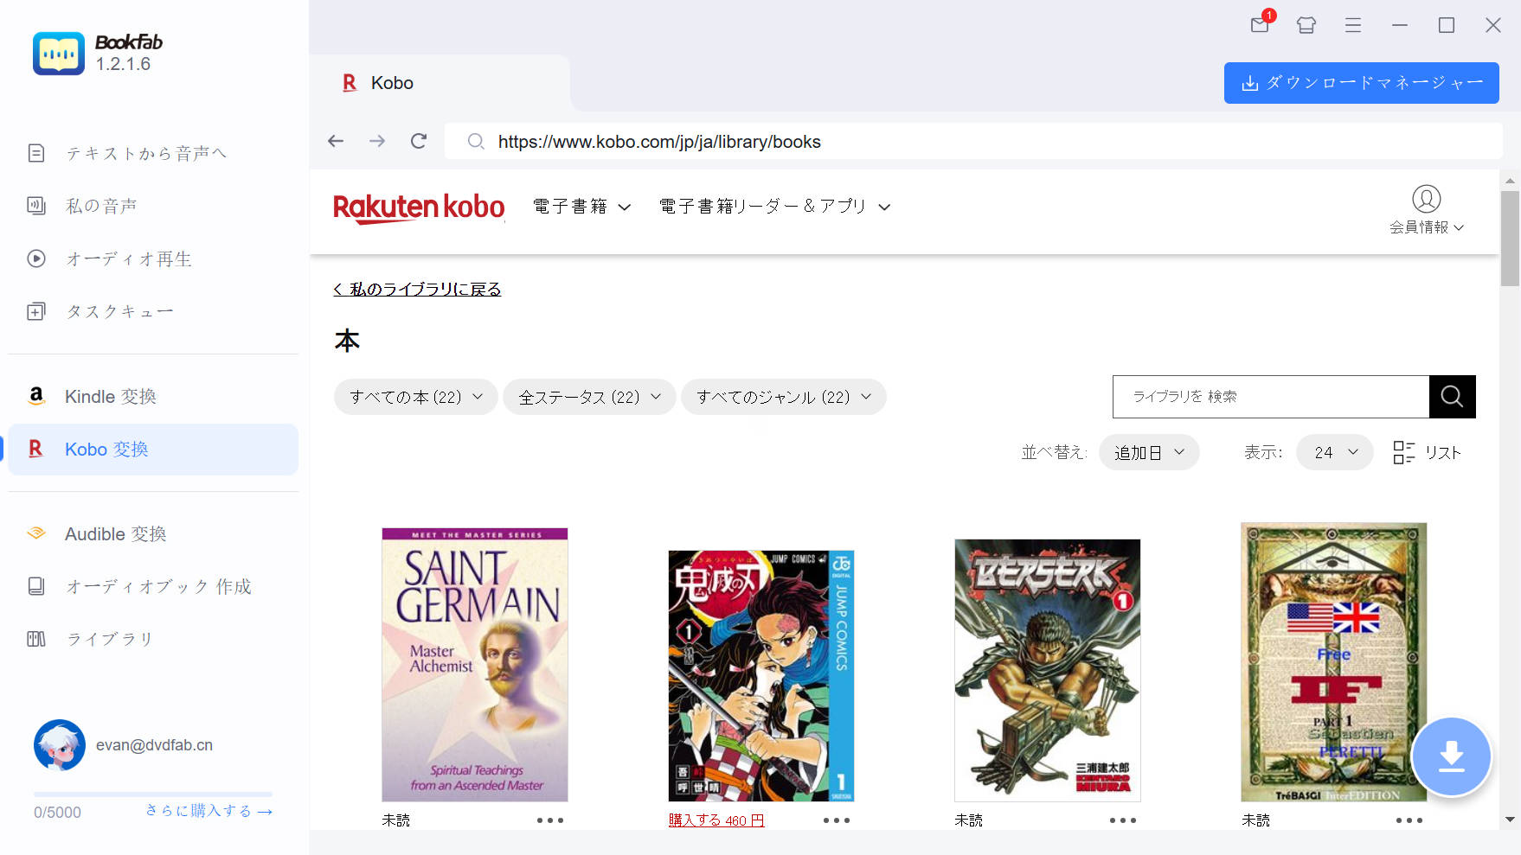
Task: Open the テキストから音声へ text-to-speech tool
Action: coord(147,152)
